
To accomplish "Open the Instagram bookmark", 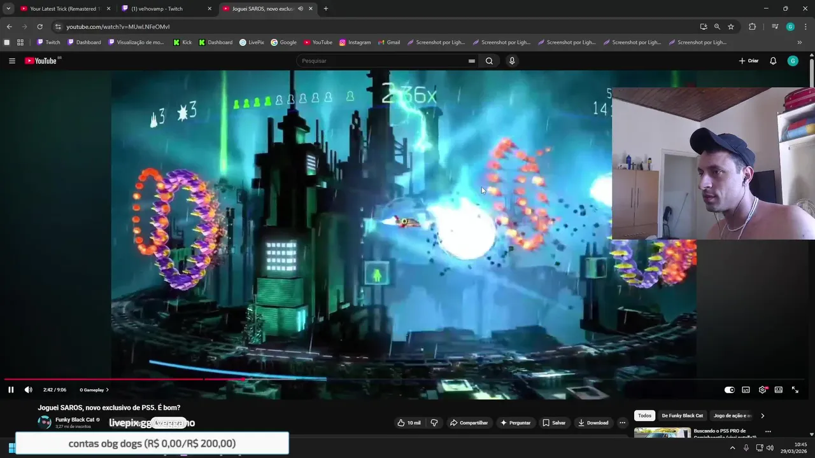I will point(355,43).
